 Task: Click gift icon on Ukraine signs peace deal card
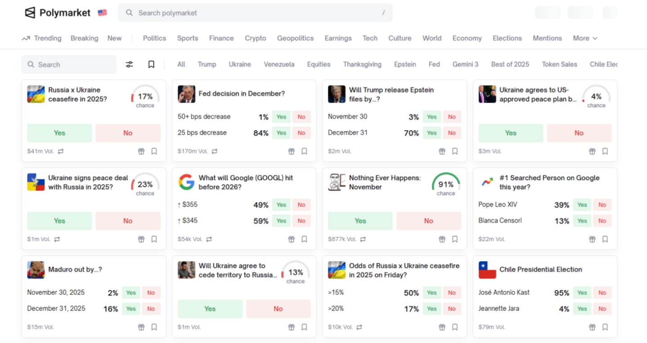tap(141, 239)
